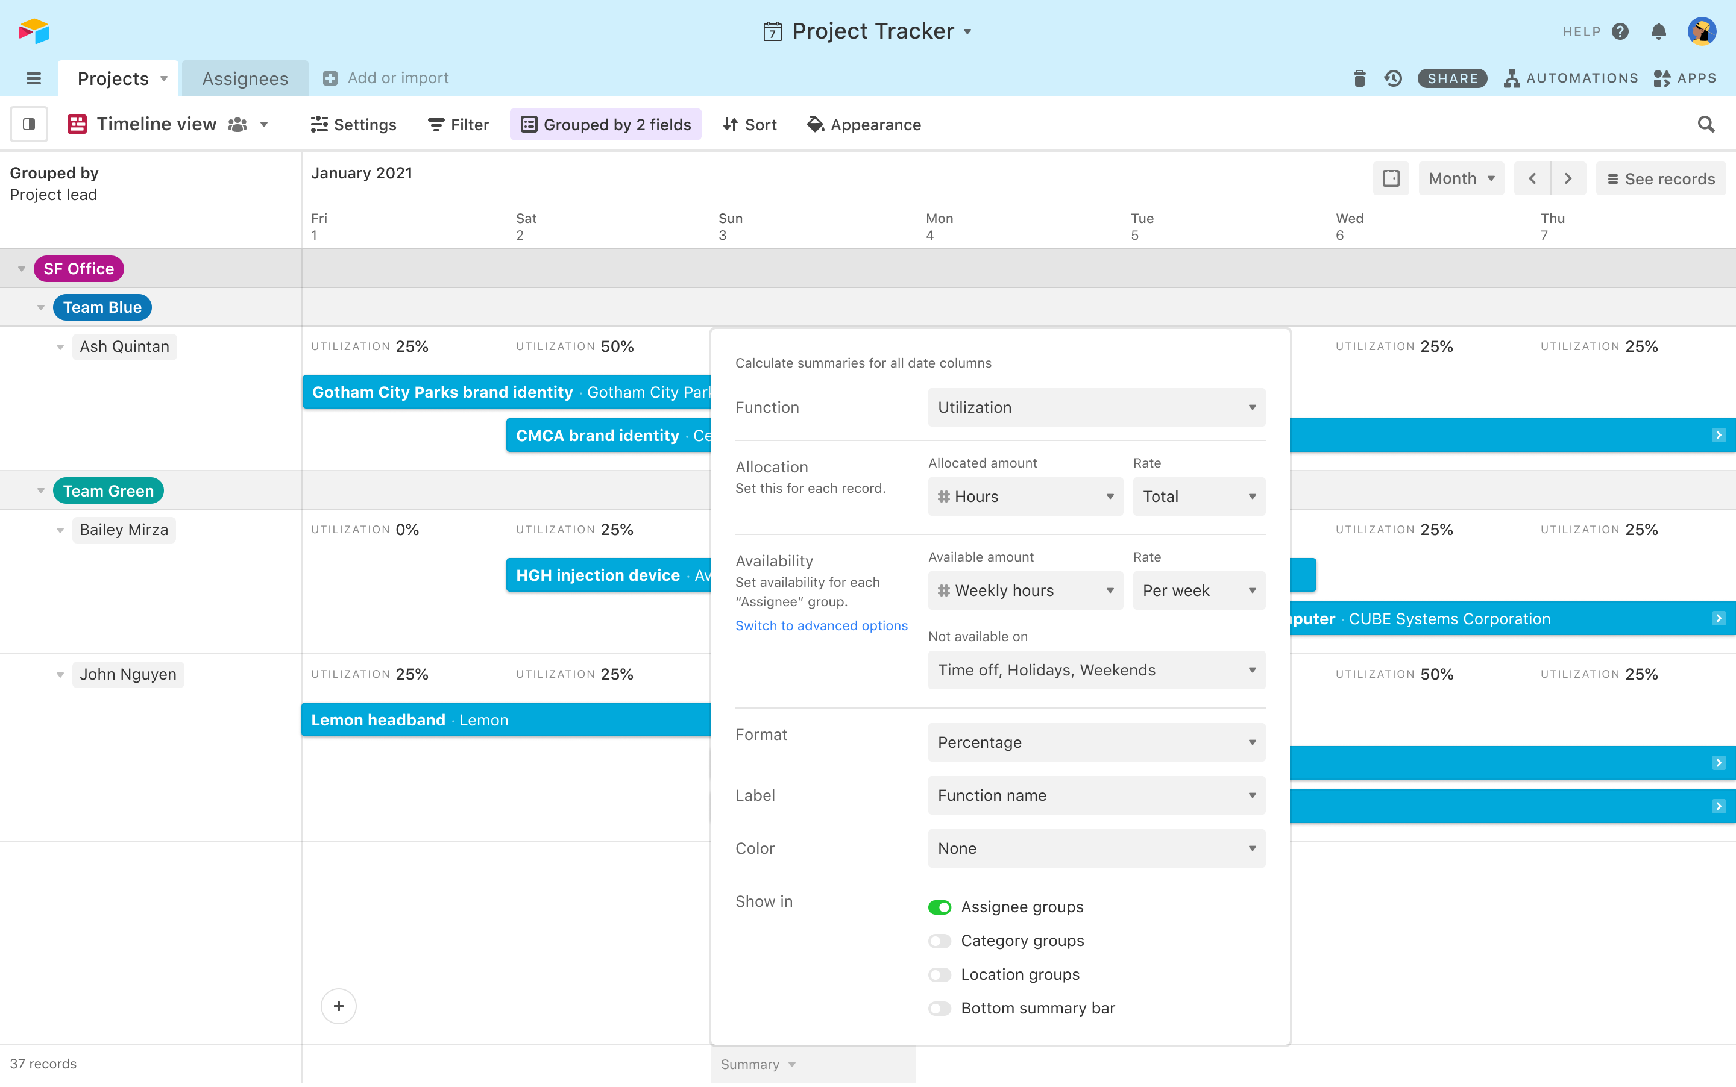Click the plus button to add a record
This screenshot has height=1087, width=1736.
[338, 1006]
